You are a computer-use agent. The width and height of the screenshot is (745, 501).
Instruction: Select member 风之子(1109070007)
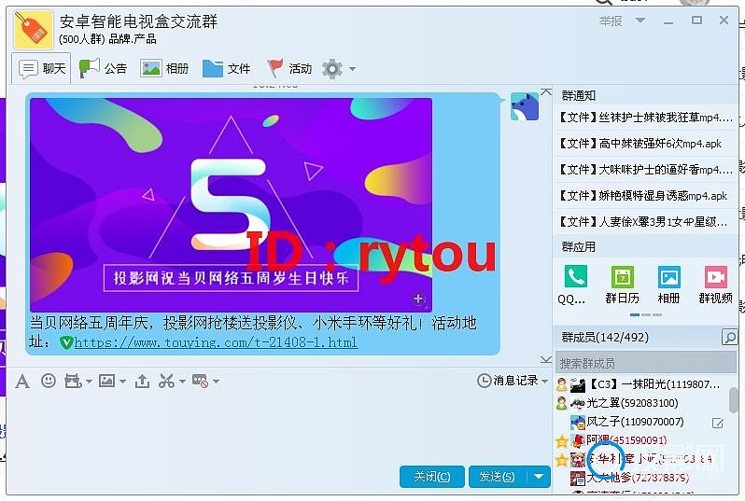(642, 422)
